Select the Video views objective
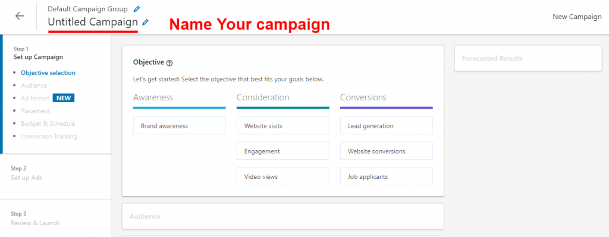609x237 pixels. [x=282, y=176]
